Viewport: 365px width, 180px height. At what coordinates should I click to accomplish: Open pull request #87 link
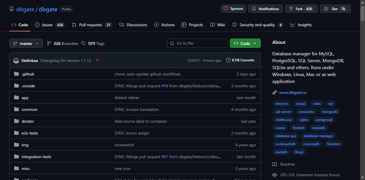coord(165,157)
